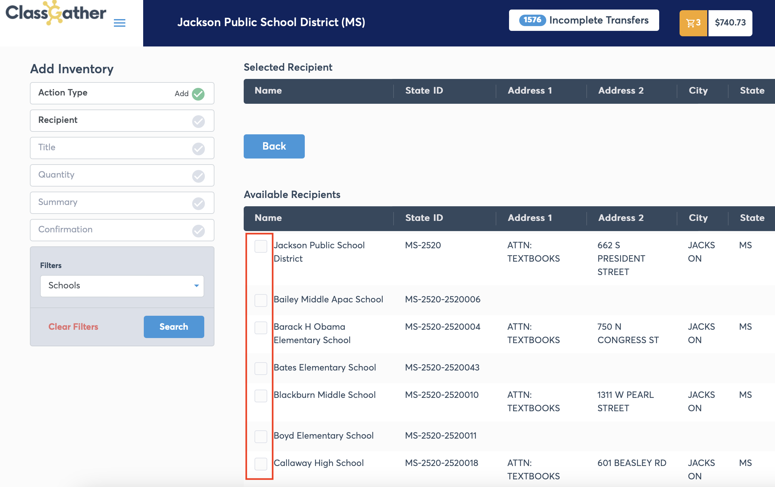This screenshot has height=487, width=775.
Task: Click the Clear Filters link
Action: (73, 327)
